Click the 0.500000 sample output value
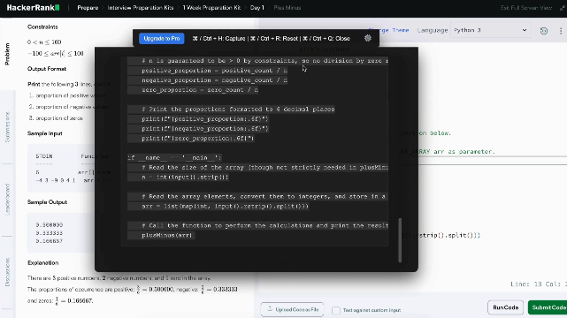The height and width of the screenshot is (318, 567). tap(50, 224)
